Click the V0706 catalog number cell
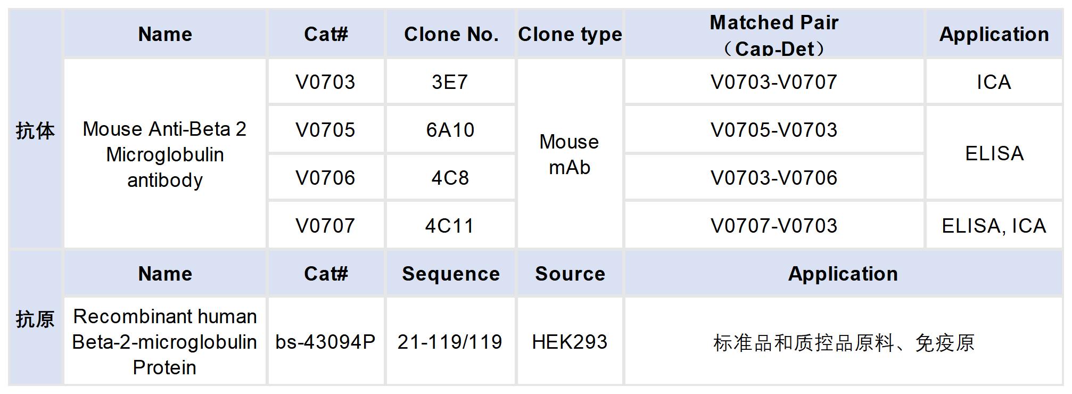This screenshot has width=1072, height=394. (325, 178)
